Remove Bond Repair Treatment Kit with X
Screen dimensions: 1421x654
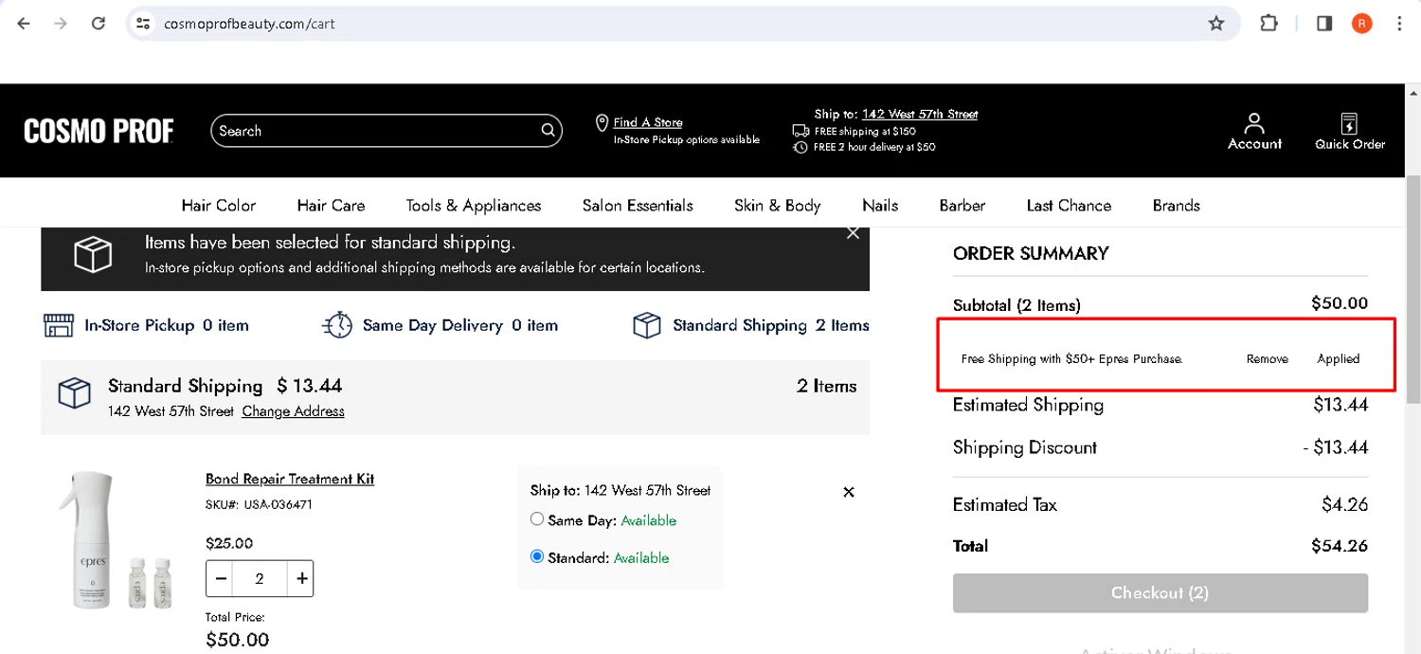pos(849,492)
